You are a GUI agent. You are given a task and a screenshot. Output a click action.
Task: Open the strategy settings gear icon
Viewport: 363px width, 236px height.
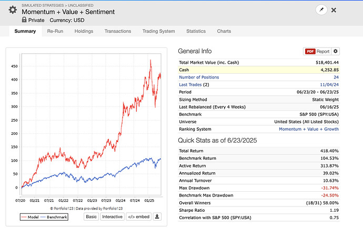point(13,9)
